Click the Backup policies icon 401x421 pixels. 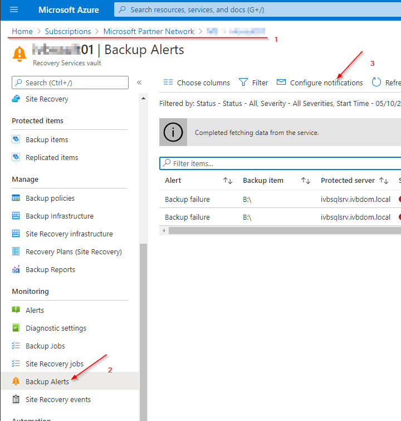click(x=16, y=198)
